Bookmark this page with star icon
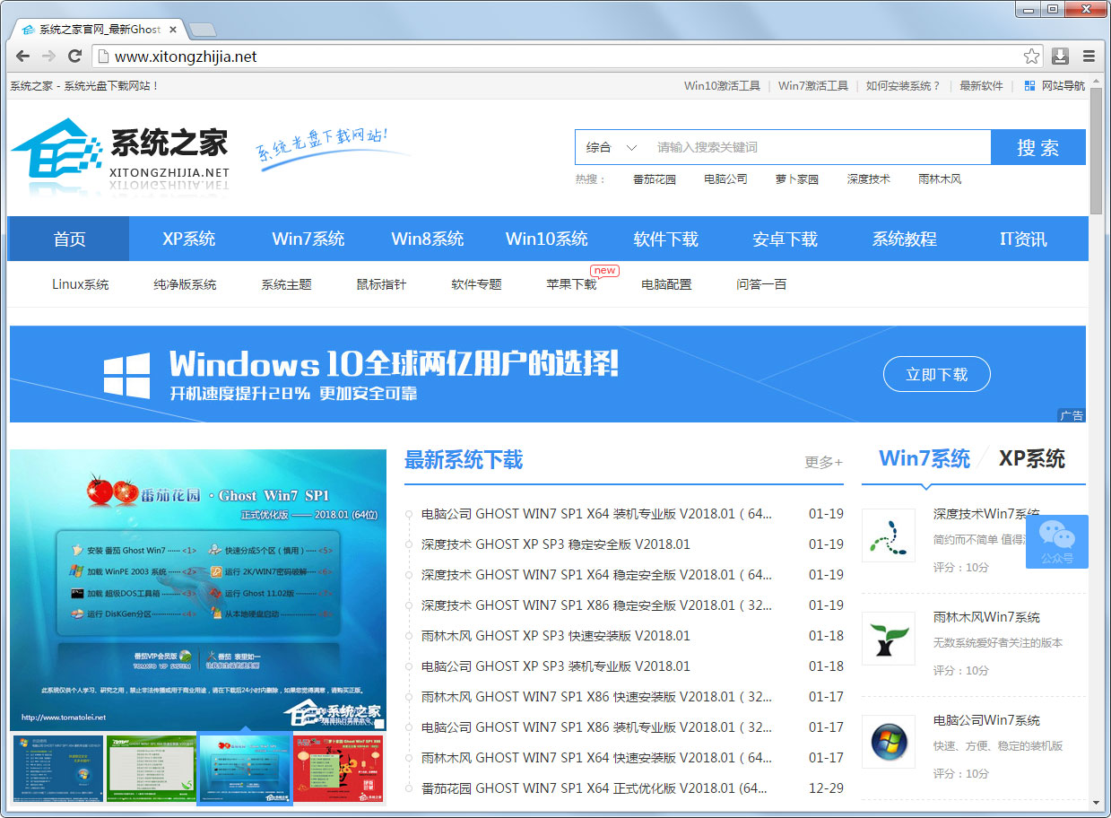This screenshot has width=1111, height=818. 1031,57
